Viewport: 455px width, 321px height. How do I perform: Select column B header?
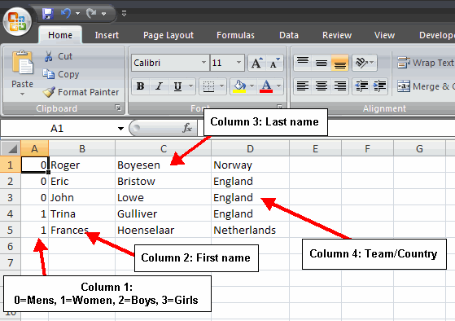82,148
